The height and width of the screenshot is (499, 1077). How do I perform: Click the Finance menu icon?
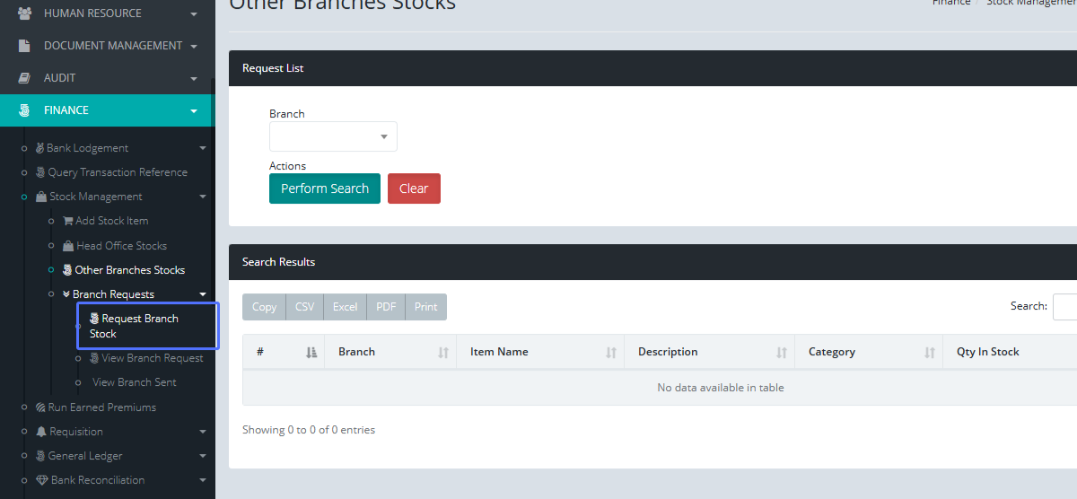pos(24,110)
